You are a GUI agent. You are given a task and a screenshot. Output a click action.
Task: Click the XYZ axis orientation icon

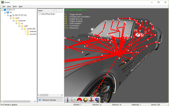click(x=74, y=100)
